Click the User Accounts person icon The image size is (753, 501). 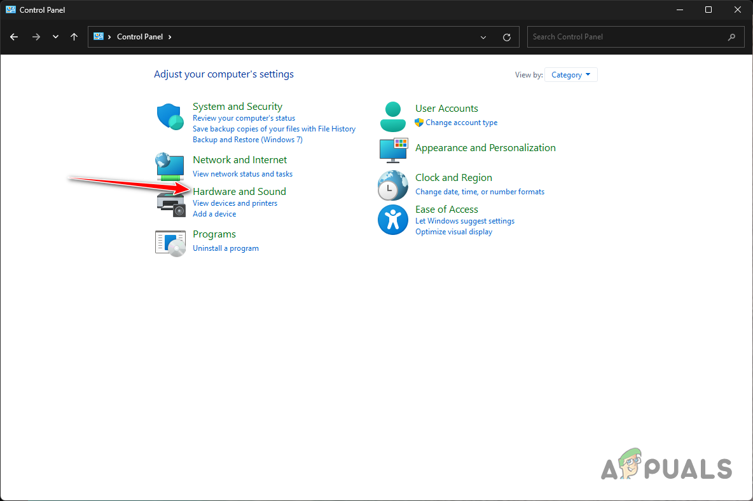tap(392, 116)
